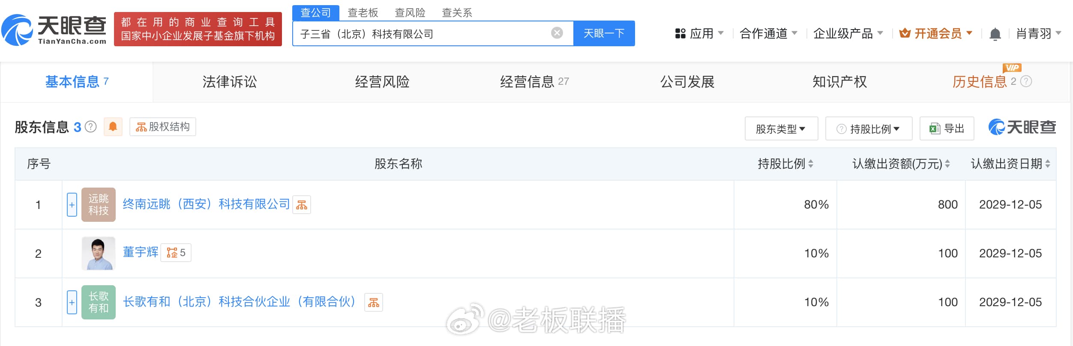Sort by 认缴出资额 column
This screenshot has height=346, width=1073.
click(947, 164)
